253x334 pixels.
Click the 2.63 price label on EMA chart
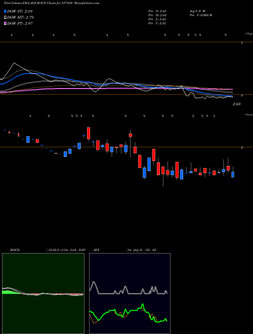[236, 104]
